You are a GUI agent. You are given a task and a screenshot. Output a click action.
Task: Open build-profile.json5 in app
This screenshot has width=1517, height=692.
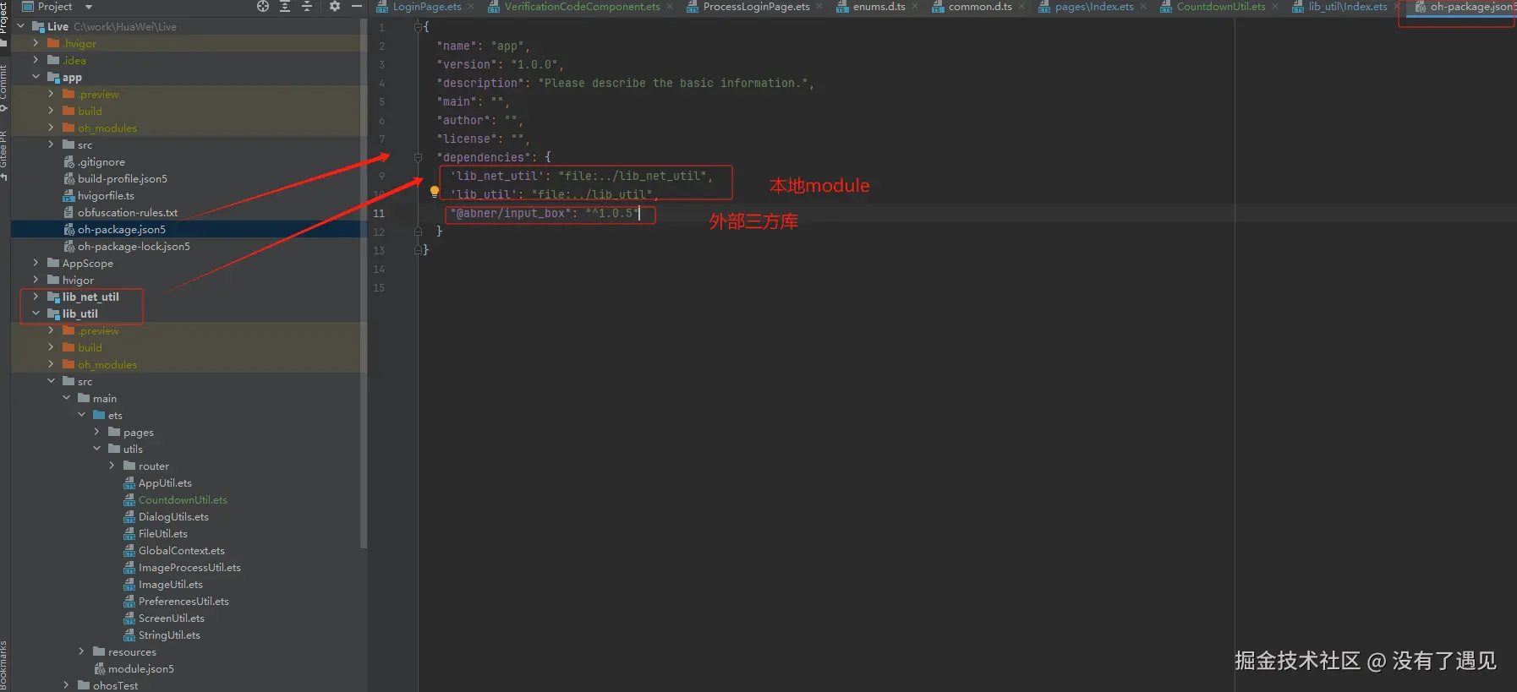point(123,178)
